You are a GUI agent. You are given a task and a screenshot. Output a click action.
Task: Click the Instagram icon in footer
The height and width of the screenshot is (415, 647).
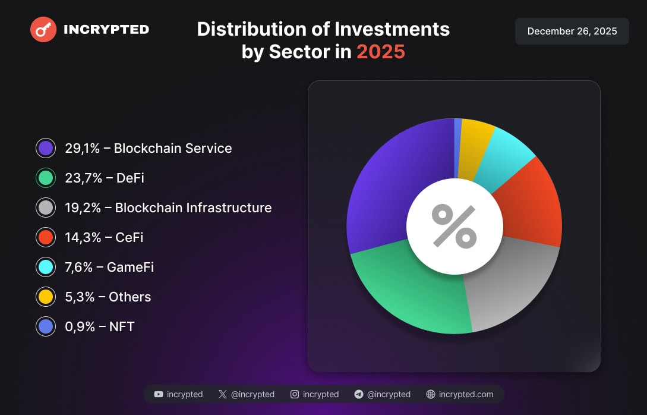click(x=295, y=394)
